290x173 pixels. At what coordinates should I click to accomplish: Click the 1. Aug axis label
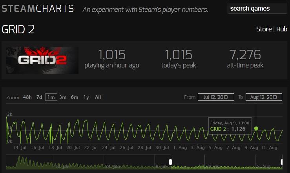click(180, 148)
